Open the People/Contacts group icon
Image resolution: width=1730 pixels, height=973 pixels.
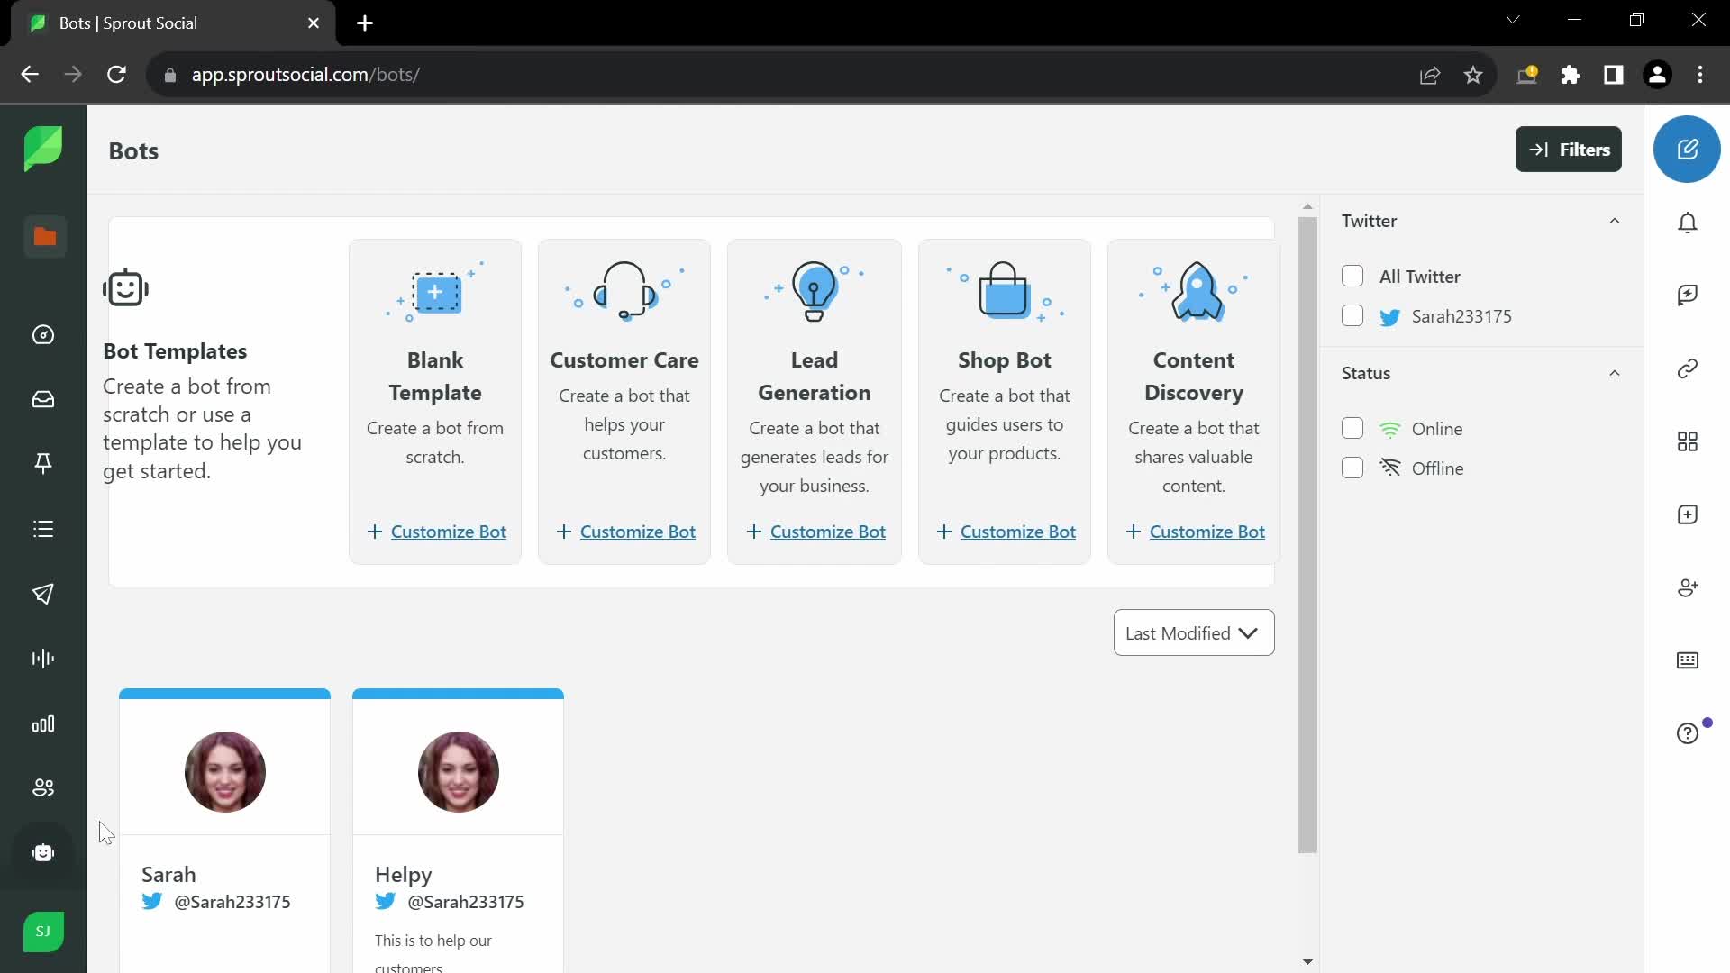(42, 787)
